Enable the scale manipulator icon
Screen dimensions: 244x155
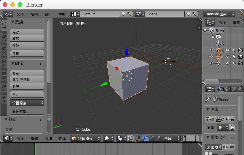158,138
